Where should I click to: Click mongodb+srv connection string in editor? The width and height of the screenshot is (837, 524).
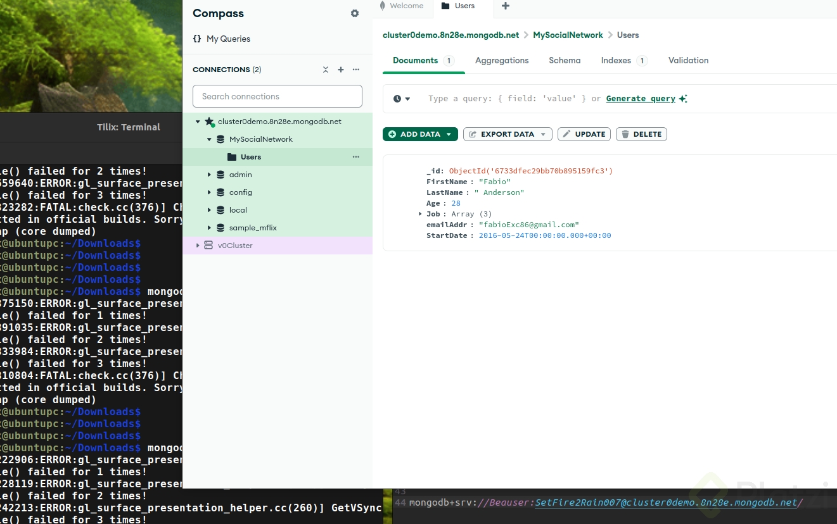[606, 503]
